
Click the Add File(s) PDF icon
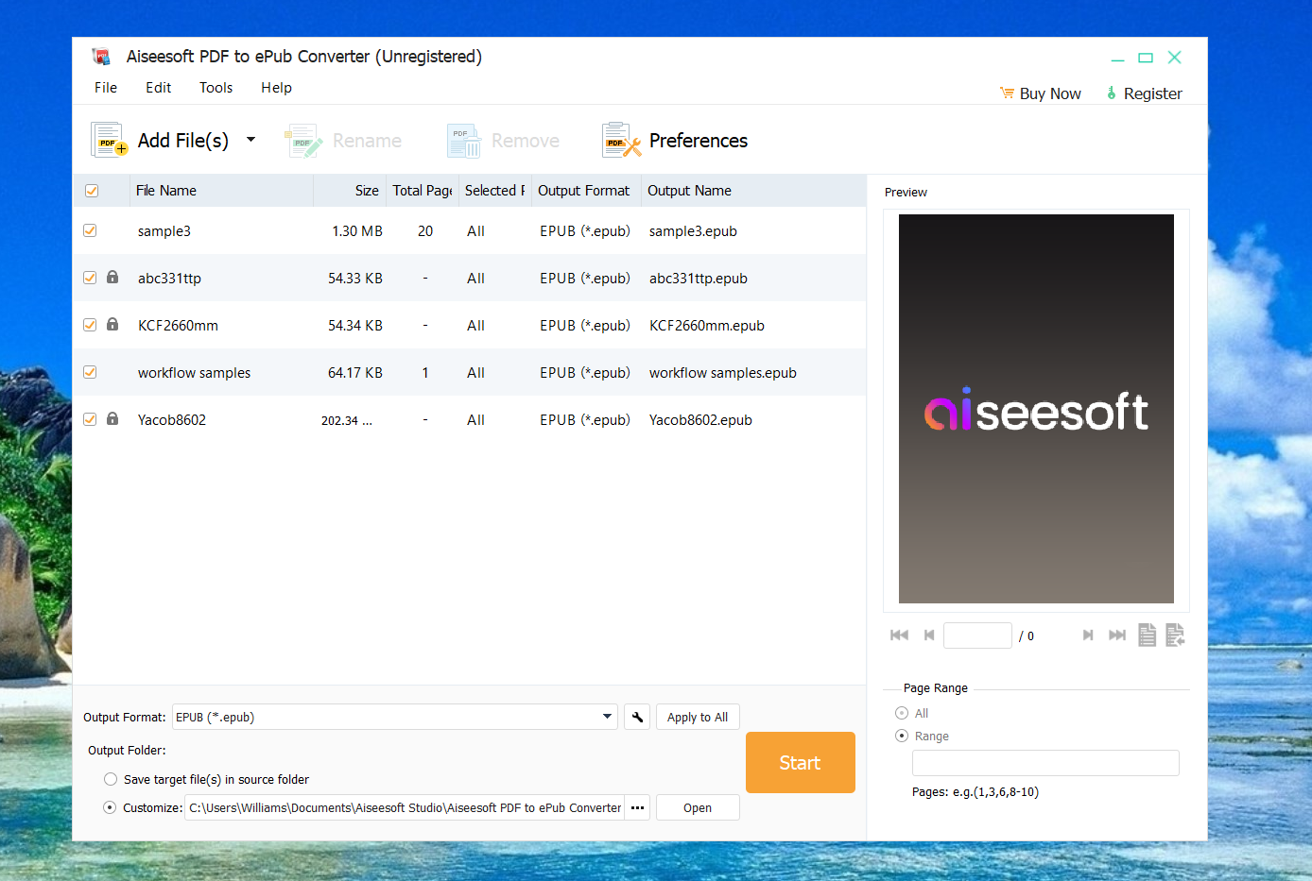(x=109, y=140)
